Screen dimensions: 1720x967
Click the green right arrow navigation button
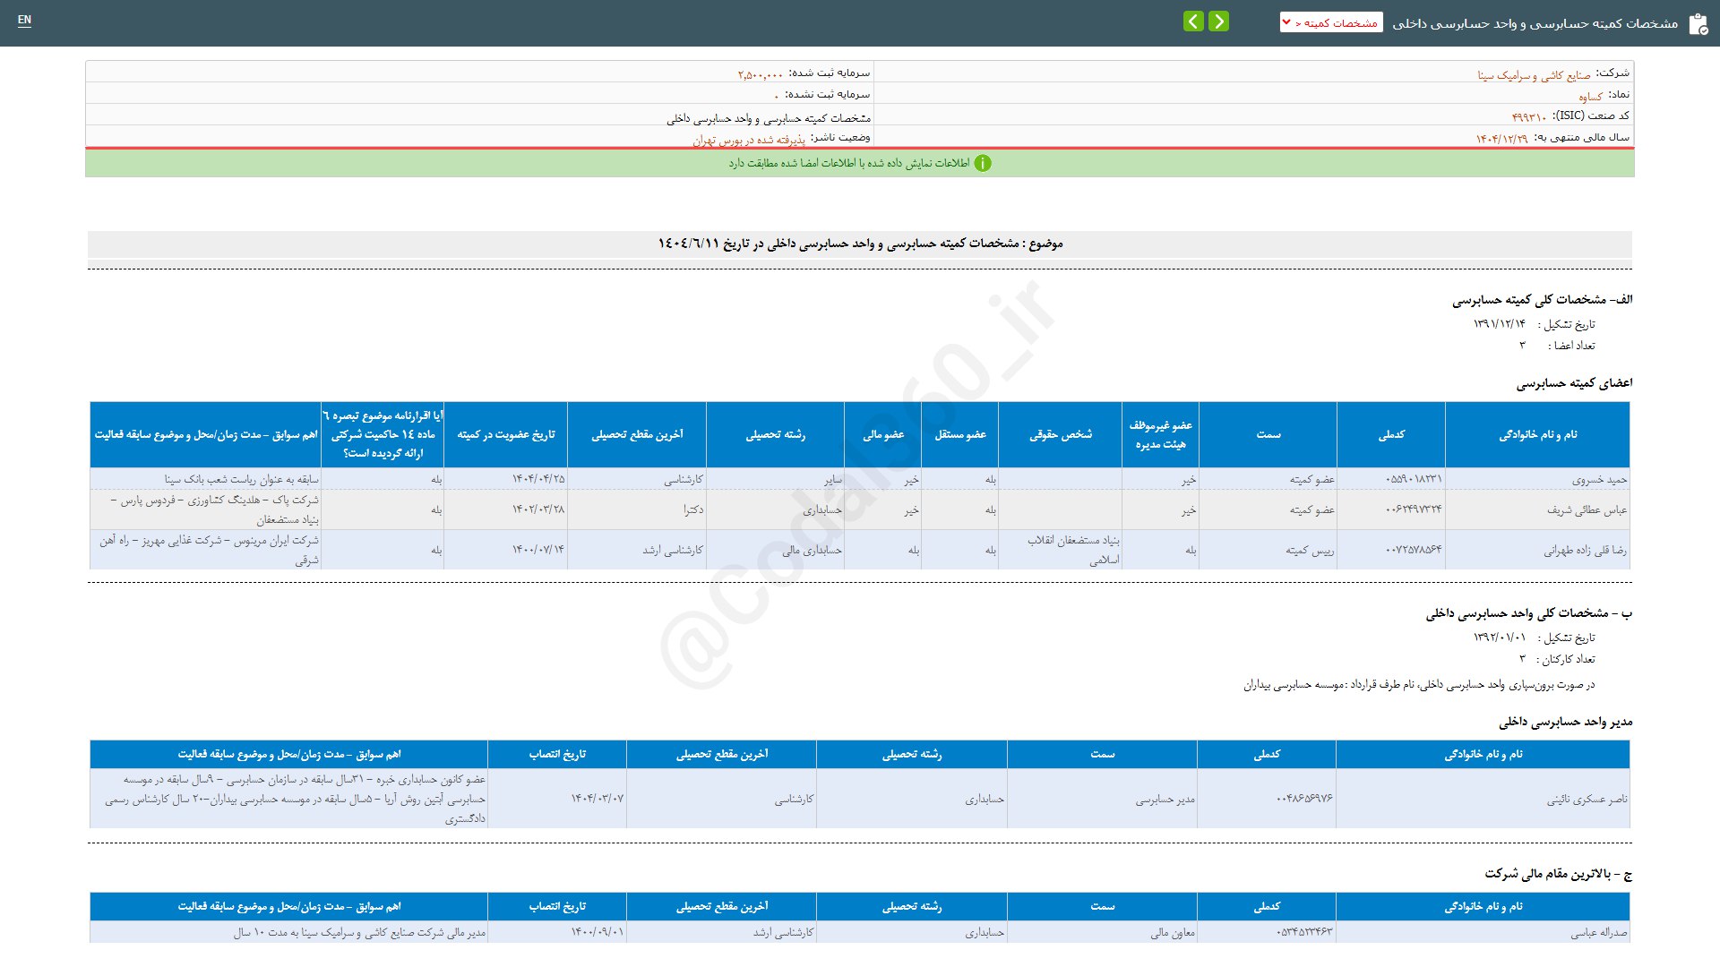1218,21
